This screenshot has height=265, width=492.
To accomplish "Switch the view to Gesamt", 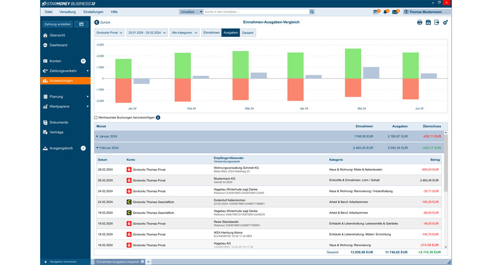I will point(248,33).
